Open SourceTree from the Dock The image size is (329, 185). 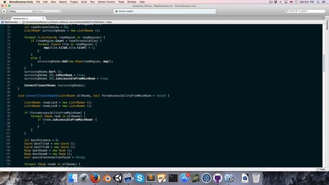[x=207, y=178]
